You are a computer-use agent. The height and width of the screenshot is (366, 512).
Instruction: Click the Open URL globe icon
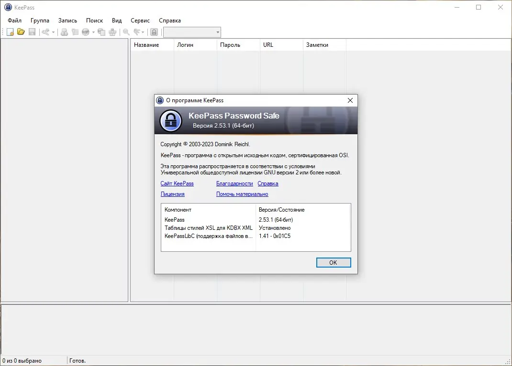86,32
